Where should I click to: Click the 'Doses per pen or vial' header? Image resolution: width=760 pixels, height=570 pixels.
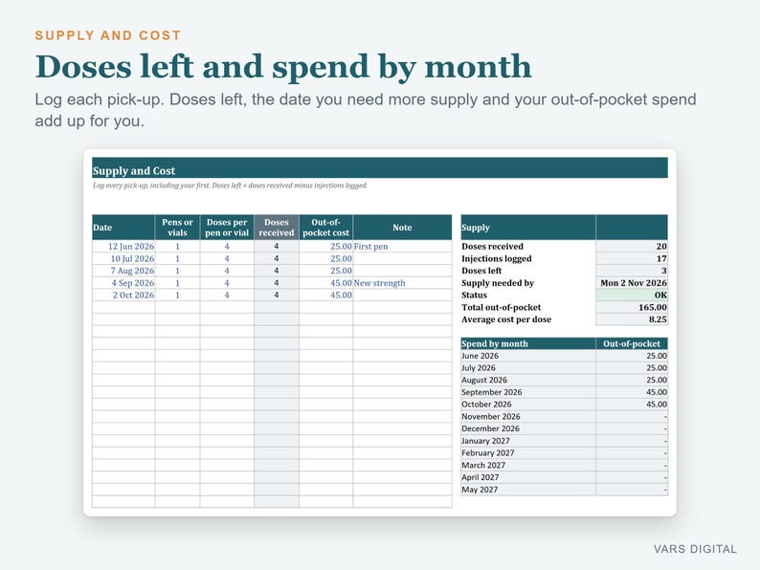click(227, 227)
